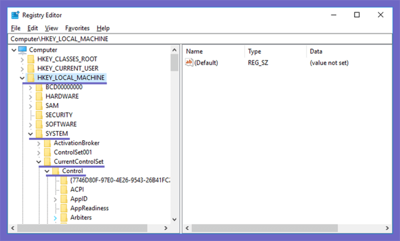400x241 pixels.
Task: Expand the HKEY_CURRENT_USER key
Action: point(22,69)
